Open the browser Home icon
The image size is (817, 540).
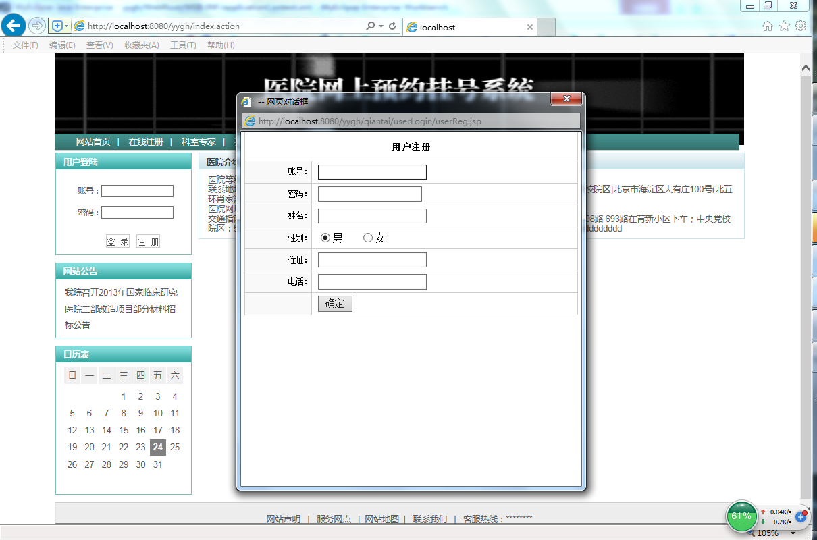(767, 26)
